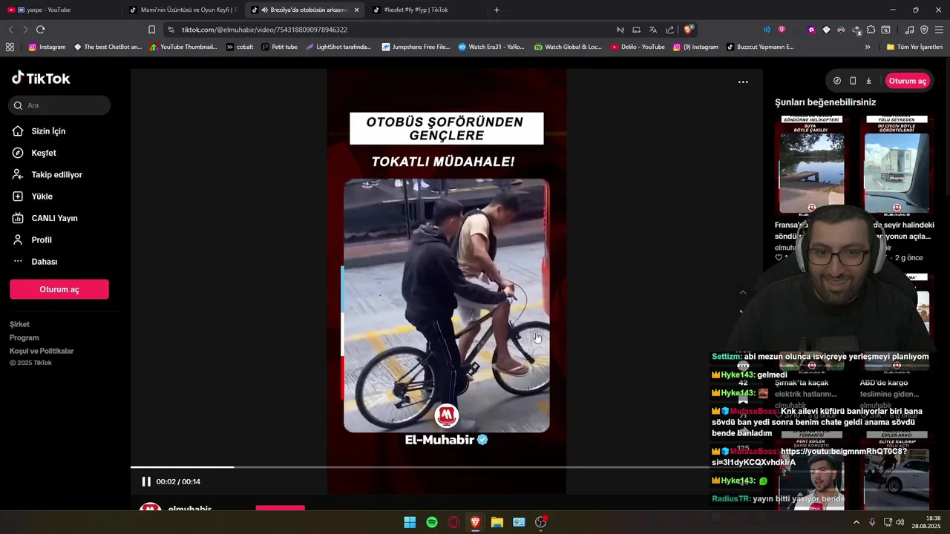Click the TikTok coins icon in header
Screen dimensions: 950x534
pos(837,81)
